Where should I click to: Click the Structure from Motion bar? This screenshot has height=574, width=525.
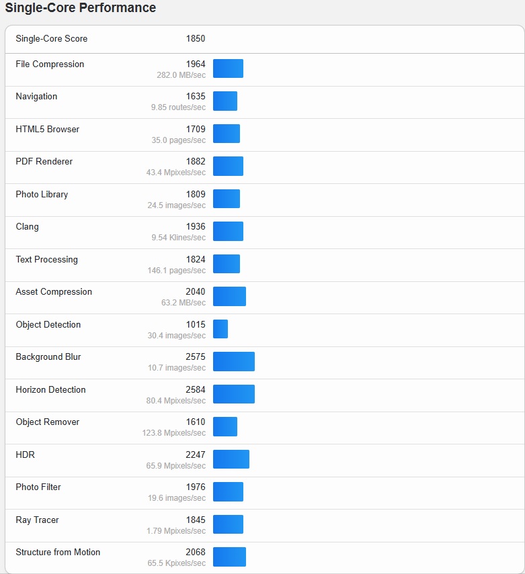point(229,557)
